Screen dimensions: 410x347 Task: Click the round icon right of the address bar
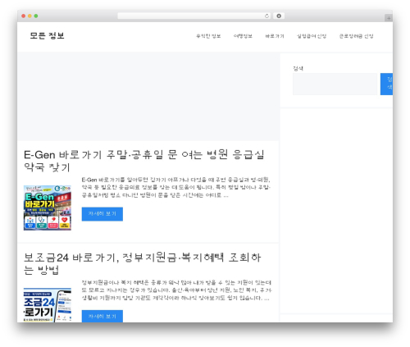(279, 16)
